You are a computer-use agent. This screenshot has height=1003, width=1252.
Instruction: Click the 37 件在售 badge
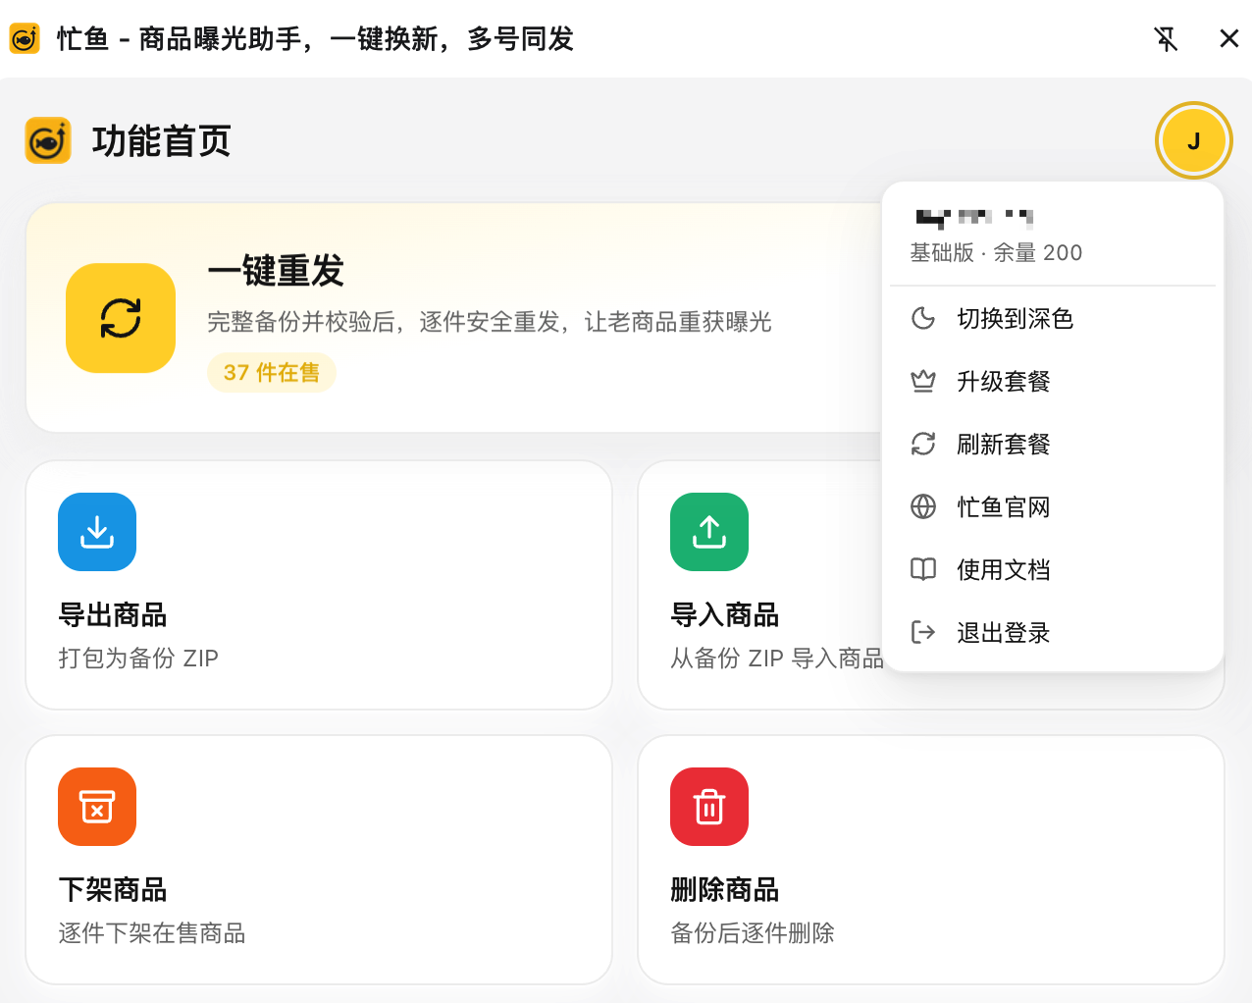[272, 373]
